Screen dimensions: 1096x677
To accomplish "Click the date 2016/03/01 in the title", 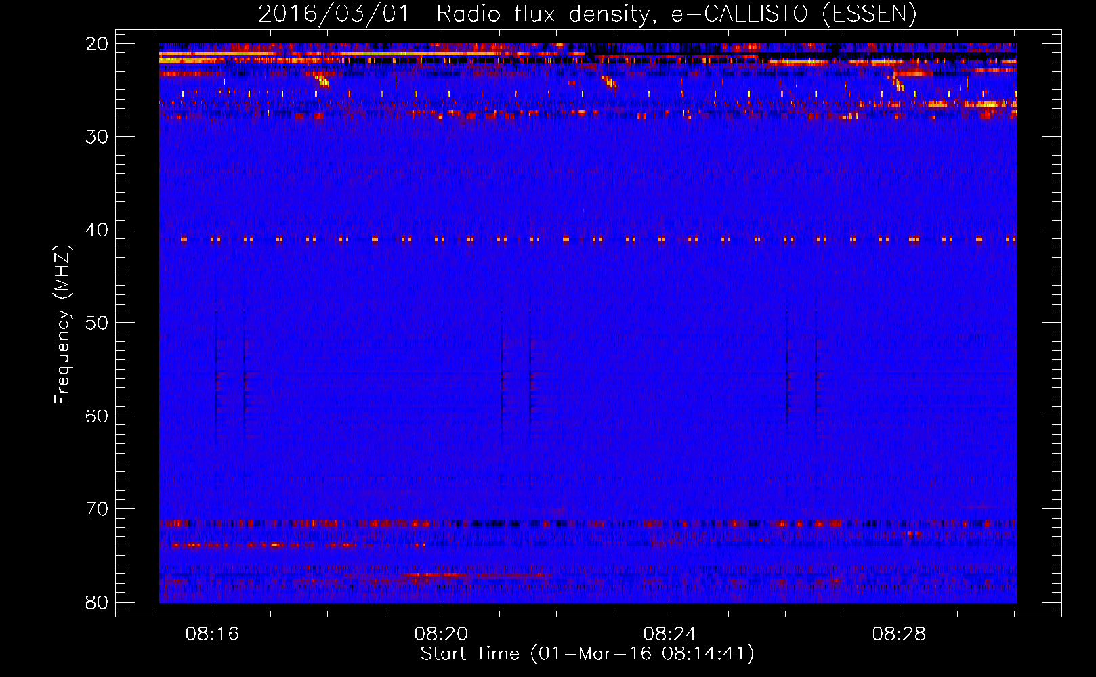I will pyautogui.click(x=334, y=14).
